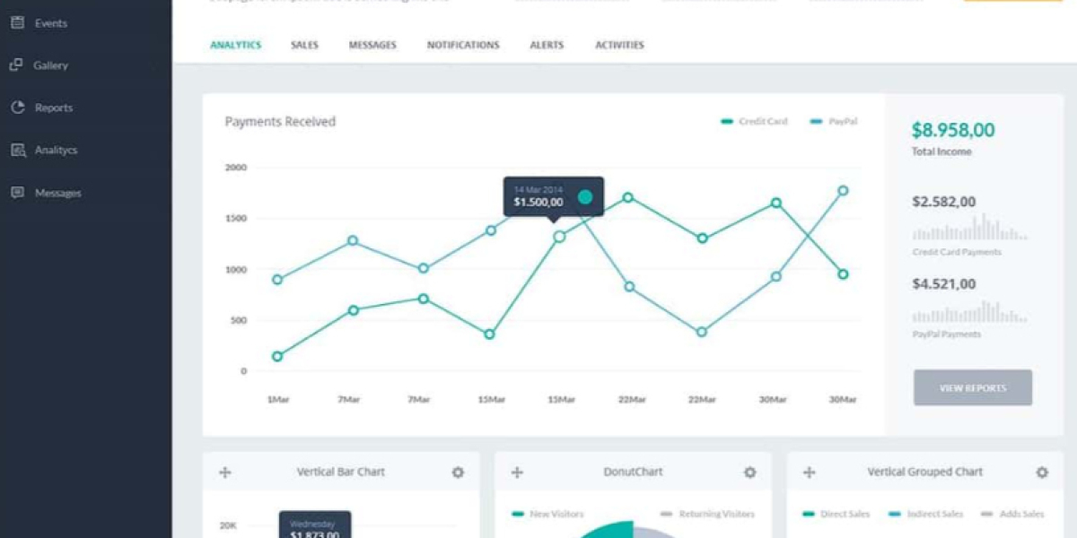Screen dimensions: 1077x538
Task: Click the move handle on Vertical Bar Chart
Action: [225, 471]
